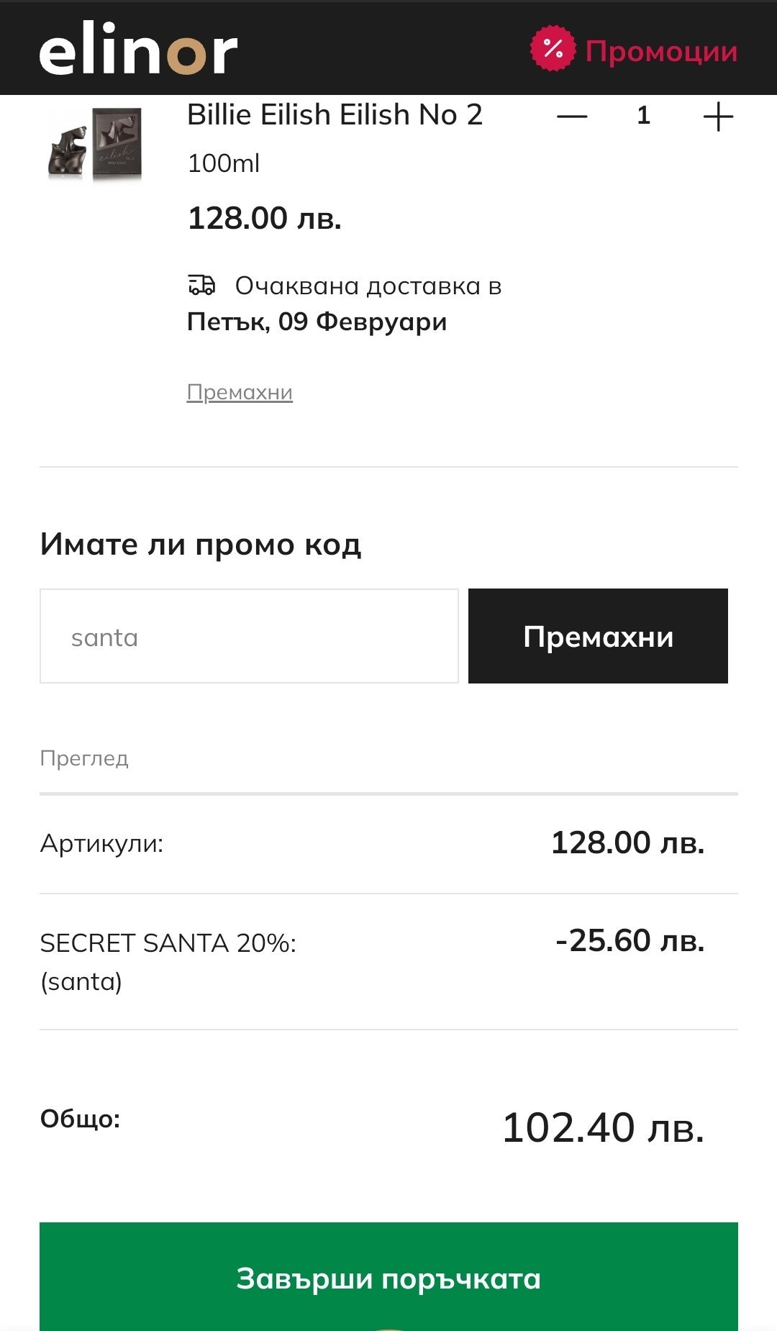This screenshot has height=1331, width=777.
Task: Decrease quantity with the minus icon
Action: 572,117
